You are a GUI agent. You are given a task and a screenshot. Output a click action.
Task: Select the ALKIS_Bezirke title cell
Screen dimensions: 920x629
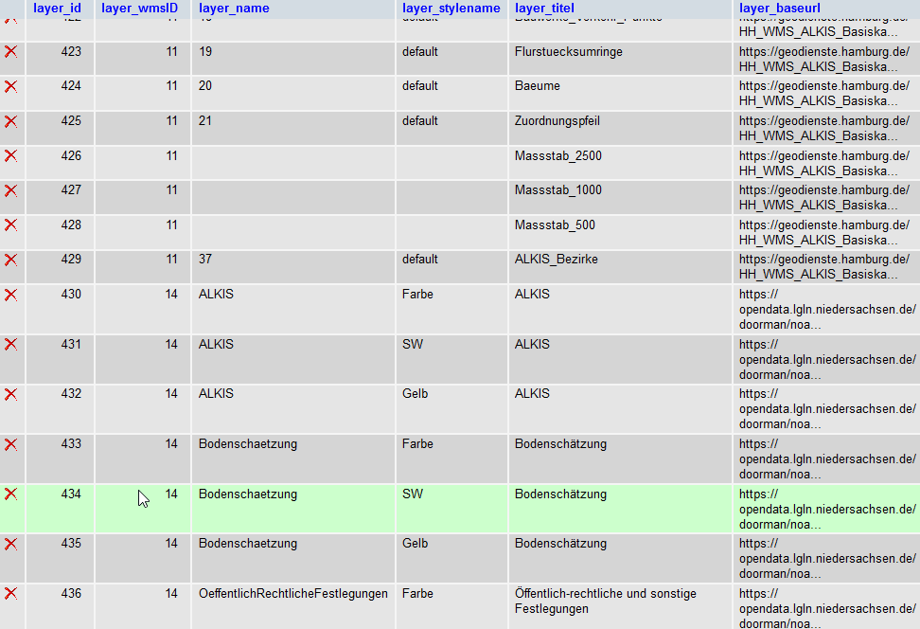click(x=556, y=260)
